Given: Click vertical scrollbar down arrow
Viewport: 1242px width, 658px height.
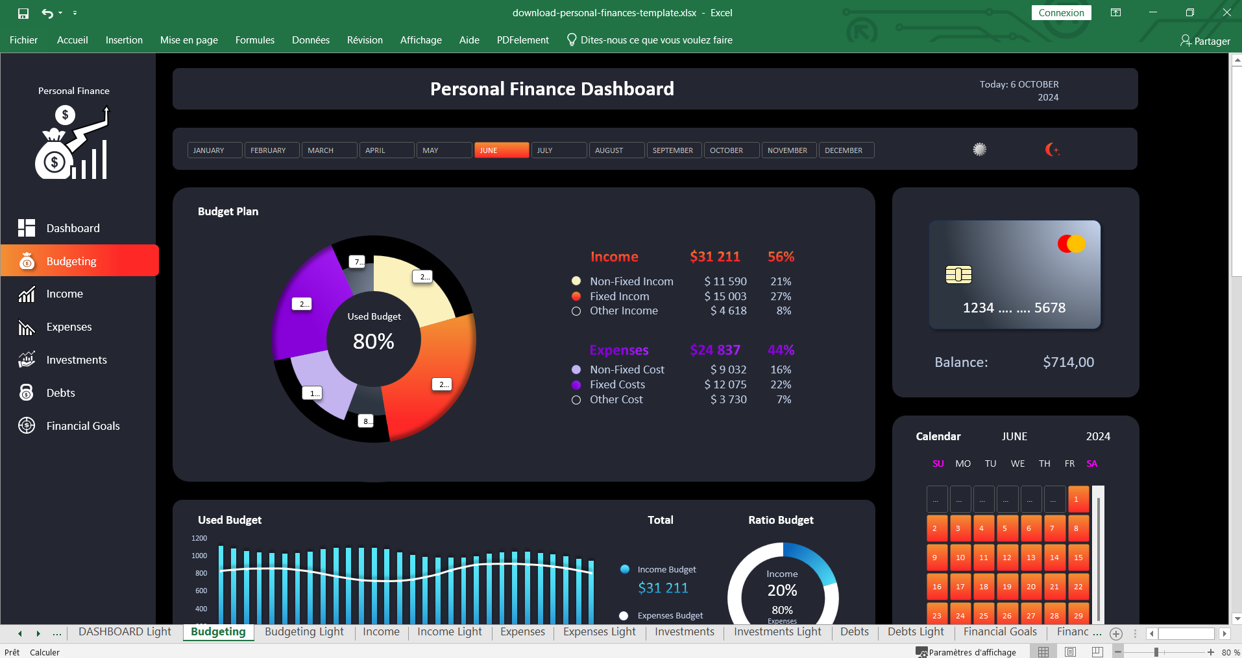Looking at the screenshot, I should click(x=1237, y=618).
